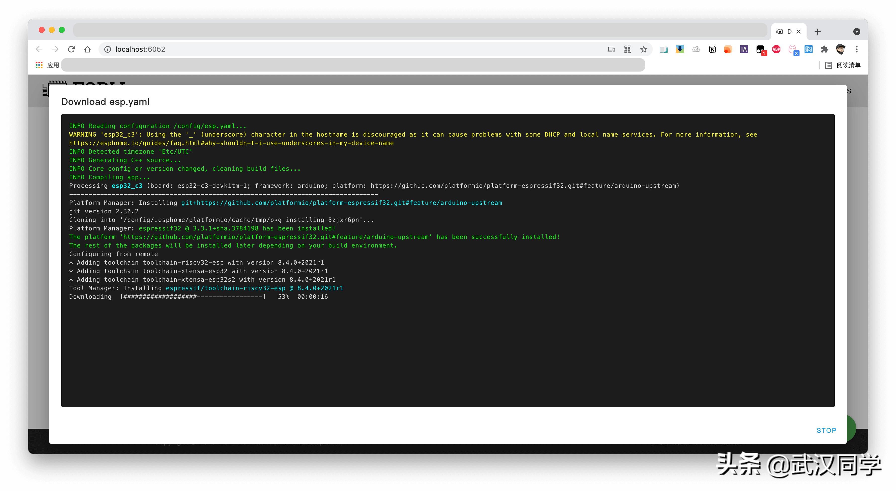
Task: Go to the browser home page
Action: point(87,49)
